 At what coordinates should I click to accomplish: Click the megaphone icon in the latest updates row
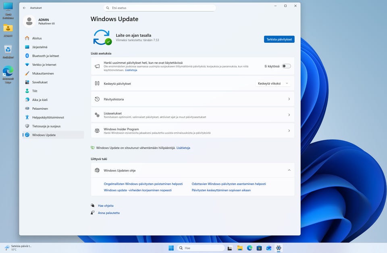(97, 66)
